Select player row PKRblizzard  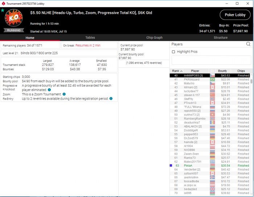point(210,80)
